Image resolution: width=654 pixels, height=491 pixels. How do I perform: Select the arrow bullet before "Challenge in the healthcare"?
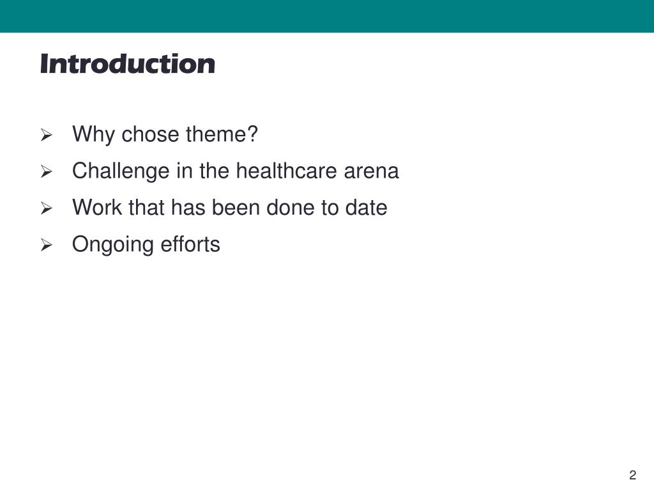pyautogui.click(x=46, y=171)
